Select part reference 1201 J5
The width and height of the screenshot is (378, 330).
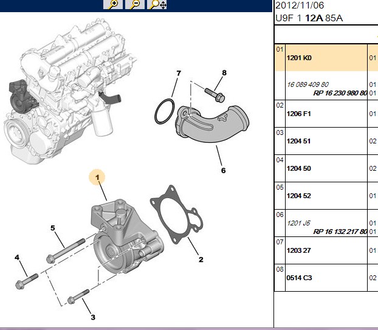tap(298, 223)
